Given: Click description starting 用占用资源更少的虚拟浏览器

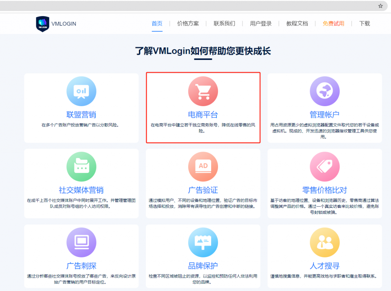Looking at the screenshot, I should (x=325, y=131).
